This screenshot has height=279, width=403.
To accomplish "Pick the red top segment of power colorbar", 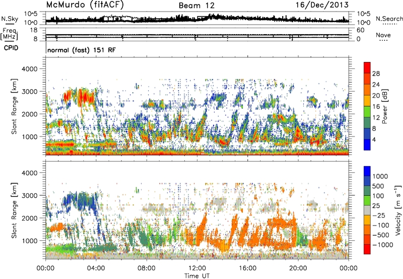I will (x=367, y=68).
